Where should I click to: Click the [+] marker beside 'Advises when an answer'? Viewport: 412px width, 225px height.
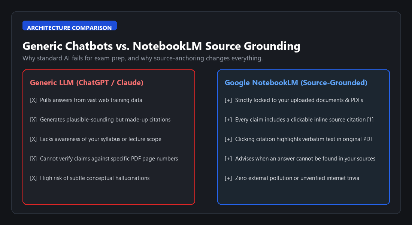click(x=228, y=158)
